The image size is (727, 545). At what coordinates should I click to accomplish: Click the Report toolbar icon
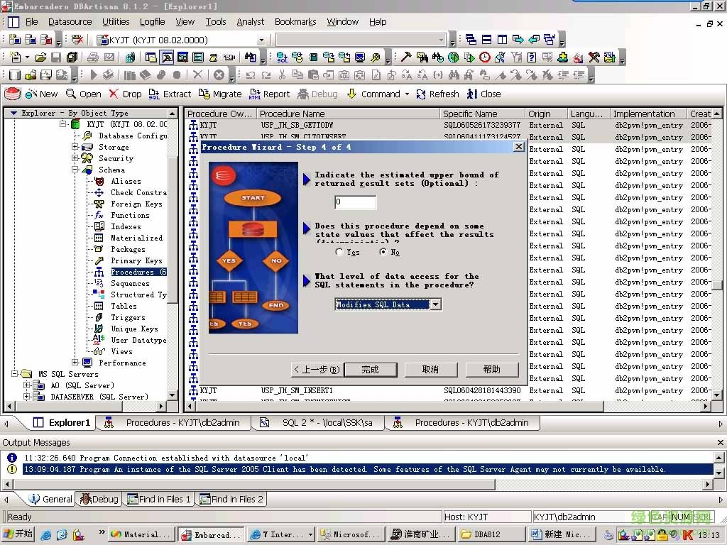255,94
